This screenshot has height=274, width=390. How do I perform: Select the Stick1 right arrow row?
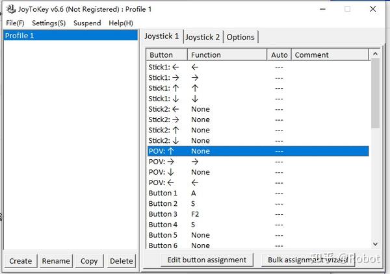click(258, 78)
